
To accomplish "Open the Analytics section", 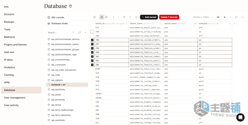I will click(x=9, y=67).
